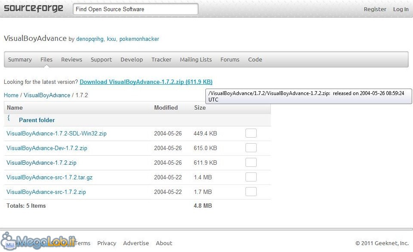Sort by the Name column header
The width and height of the screenshot is (413, 252).
click(x=15, y=108)
